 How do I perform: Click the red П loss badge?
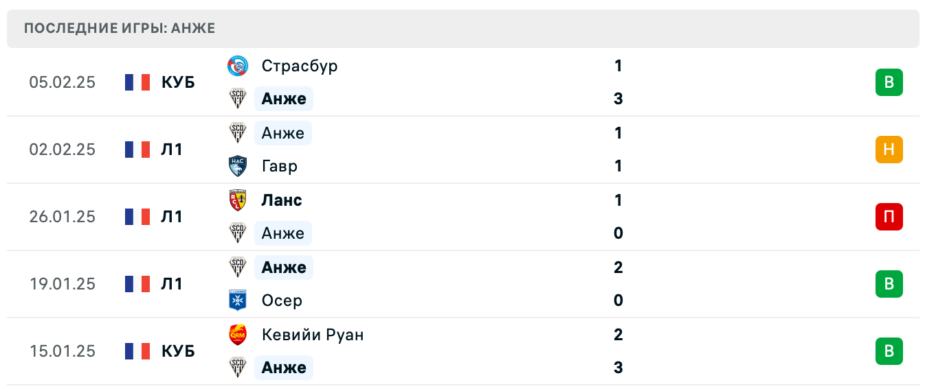pos(889,217)
